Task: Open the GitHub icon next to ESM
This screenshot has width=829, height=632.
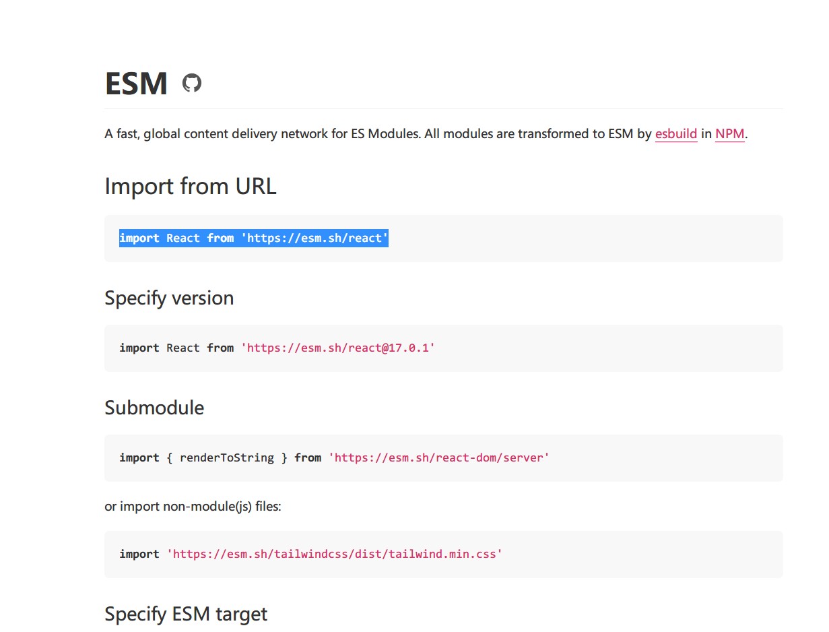Action: pos(192,84)
